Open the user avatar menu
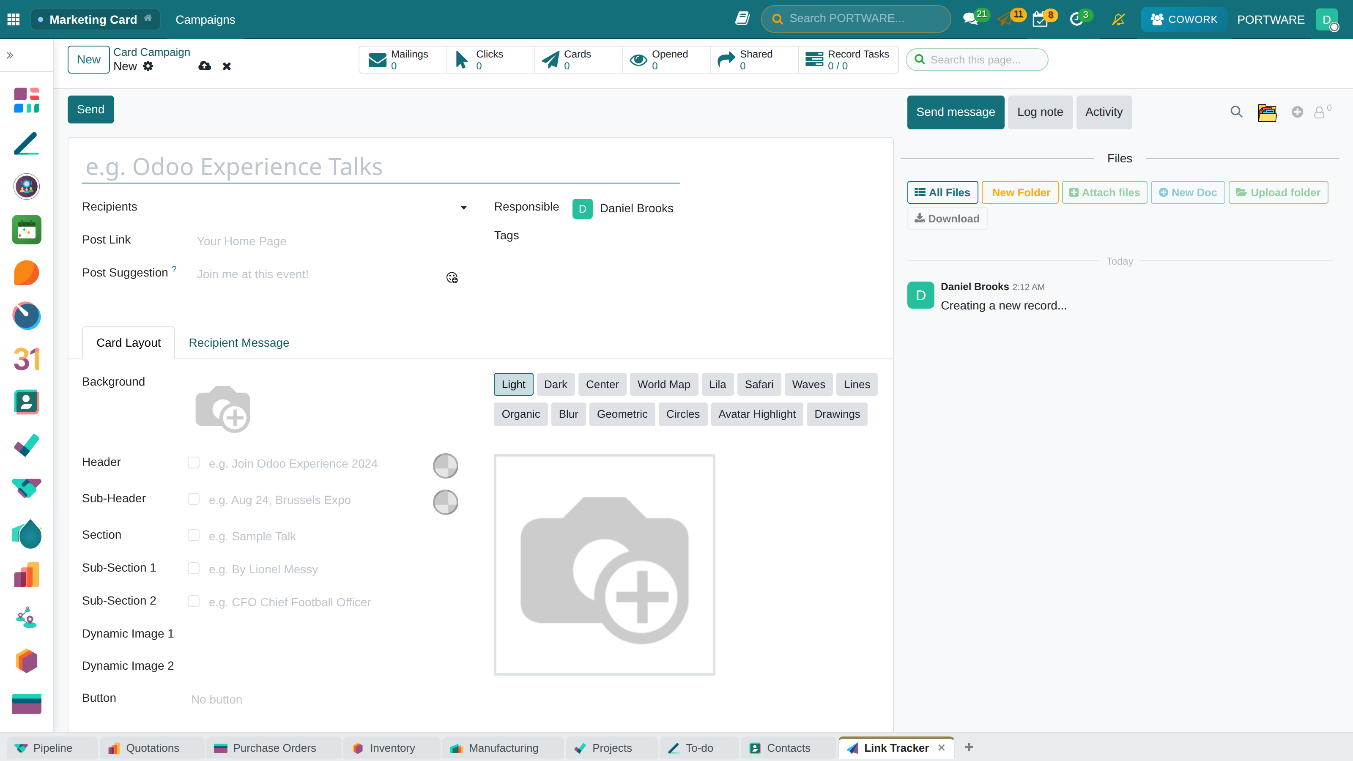Viewport: 1353px width, 761px height. pyautogui.click(x=1327, y=19)
